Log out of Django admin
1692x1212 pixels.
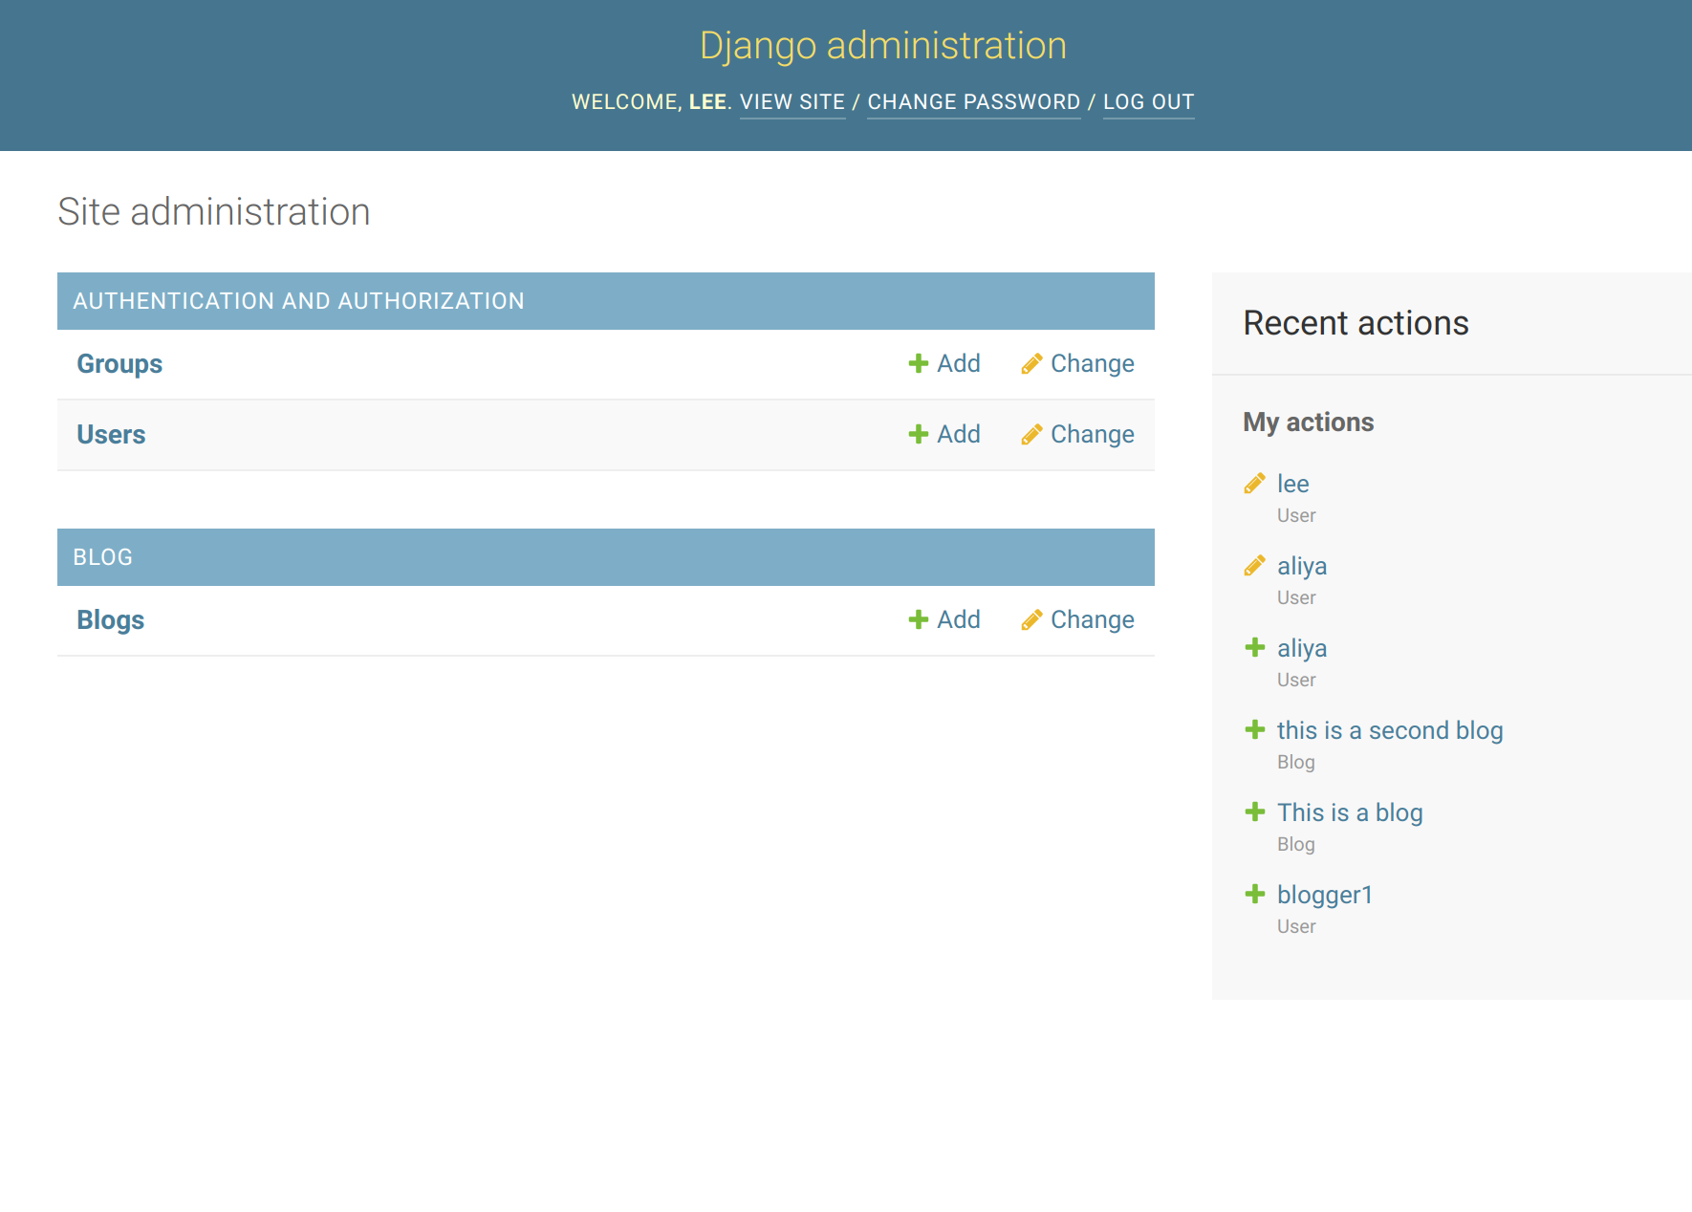click(1149, 102)
